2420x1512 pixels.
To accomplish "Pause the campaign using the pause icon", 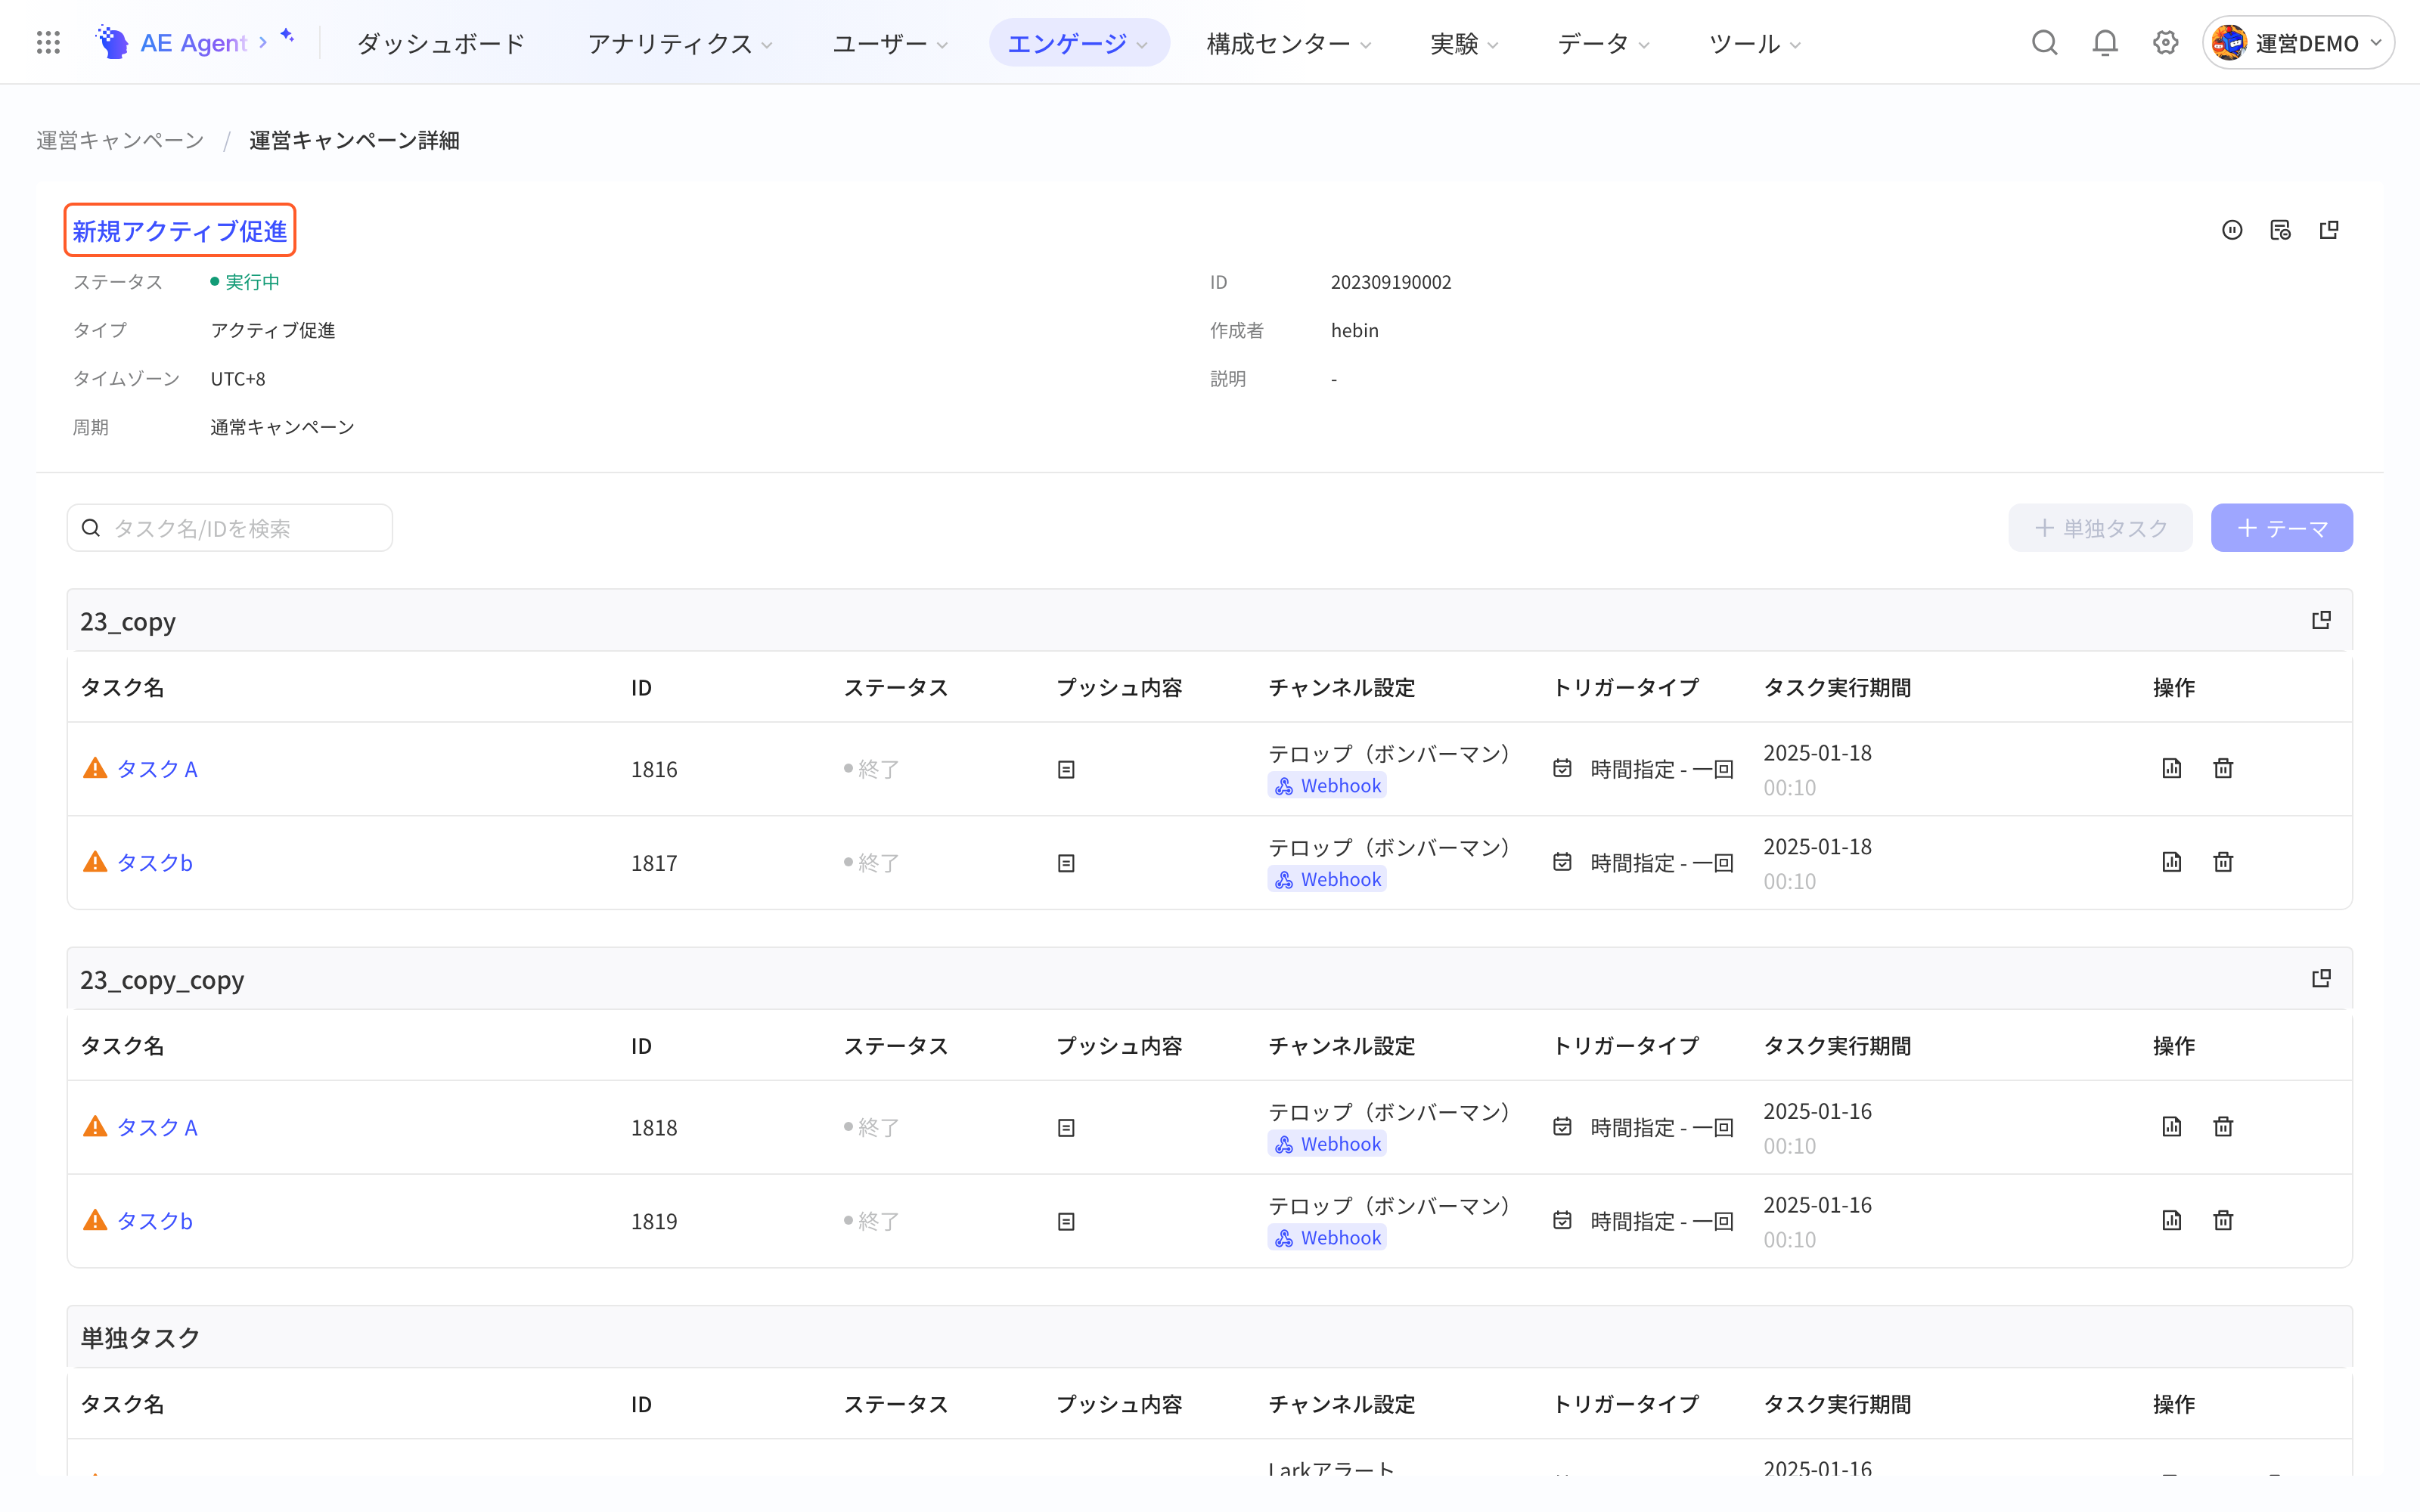I will point(2232,230).
